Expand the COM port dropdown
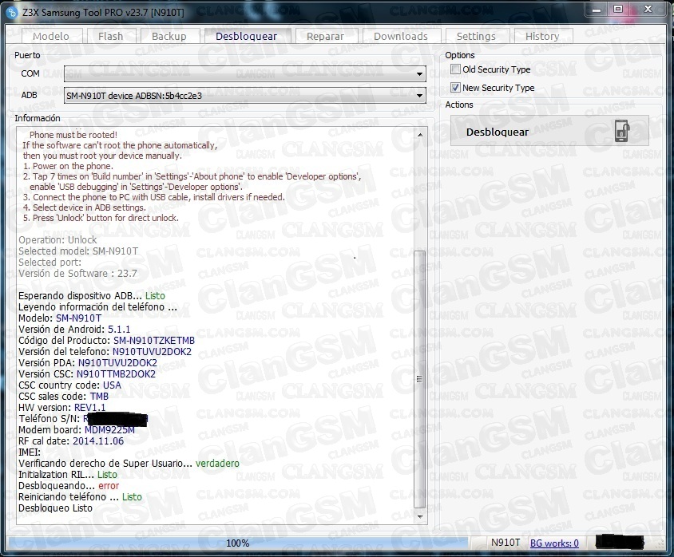This screenshot has height=557, width=674. [x=419, y=74]
